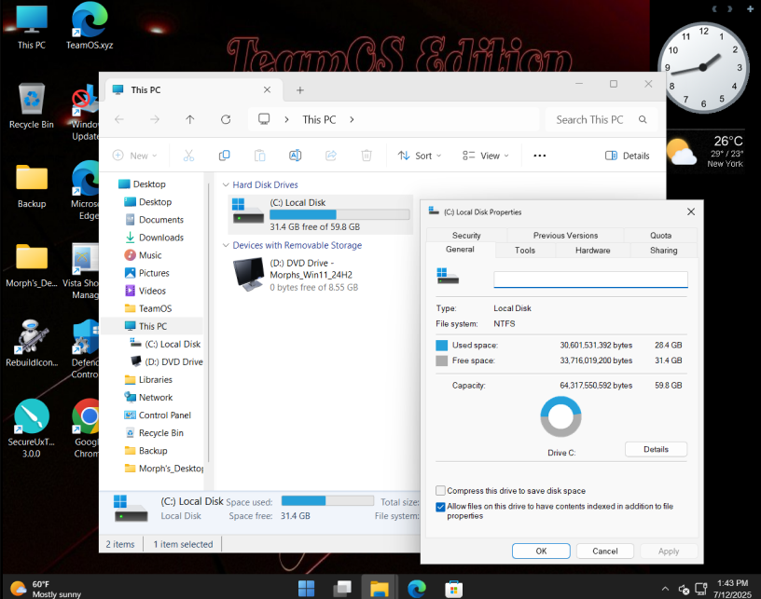Select Control Panel in navigation pane
This screenshot has width=761, height=599.
pos(164,415)
